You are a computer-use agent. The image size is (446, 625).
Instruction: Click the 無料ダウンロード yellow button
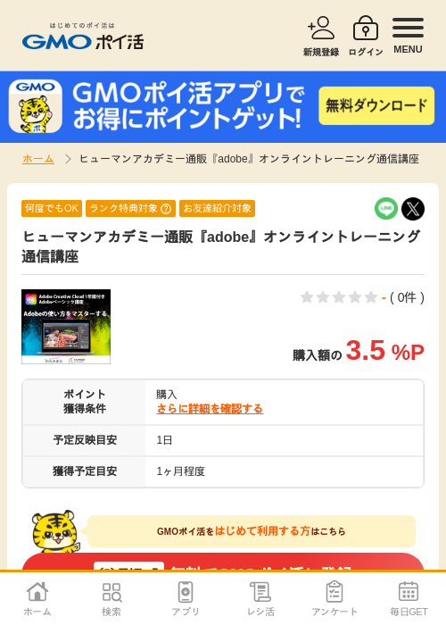[x=376, y=105]
